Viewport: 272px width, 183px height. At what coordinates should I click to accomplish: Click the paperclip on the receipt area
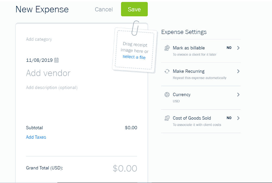point(135,28)
